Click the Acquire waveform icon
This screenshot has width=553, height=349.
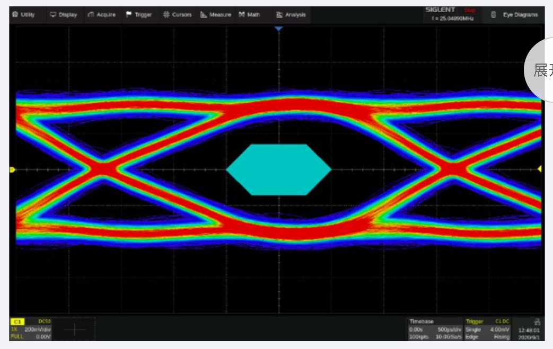(x=91, y=14)
